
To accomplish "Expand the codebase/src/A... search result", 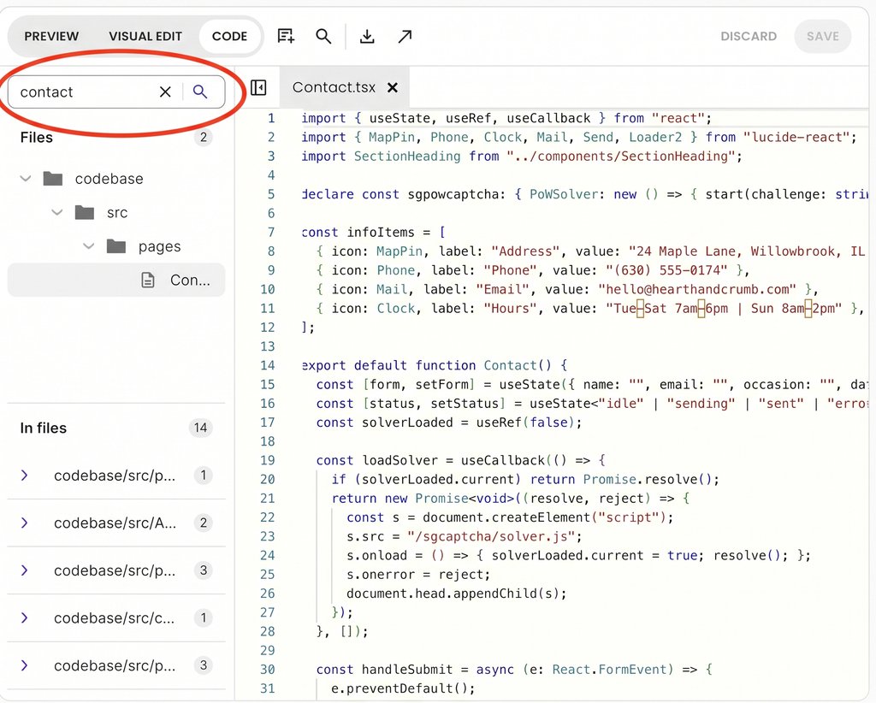I will 25,523.
